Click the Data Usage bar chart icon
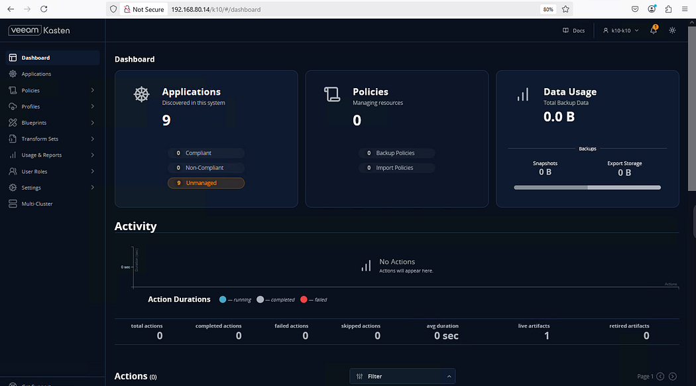This screenshot has height=386, width=696. coord(523,94)
